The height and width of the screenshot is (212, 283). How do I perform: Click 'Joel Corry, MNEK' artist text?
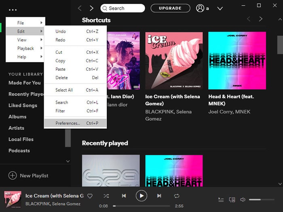(229, 112)
